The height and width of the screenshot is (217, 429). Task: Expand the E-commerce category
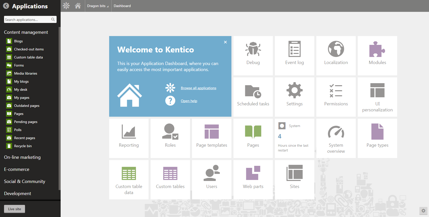click(x=17, y=169)
